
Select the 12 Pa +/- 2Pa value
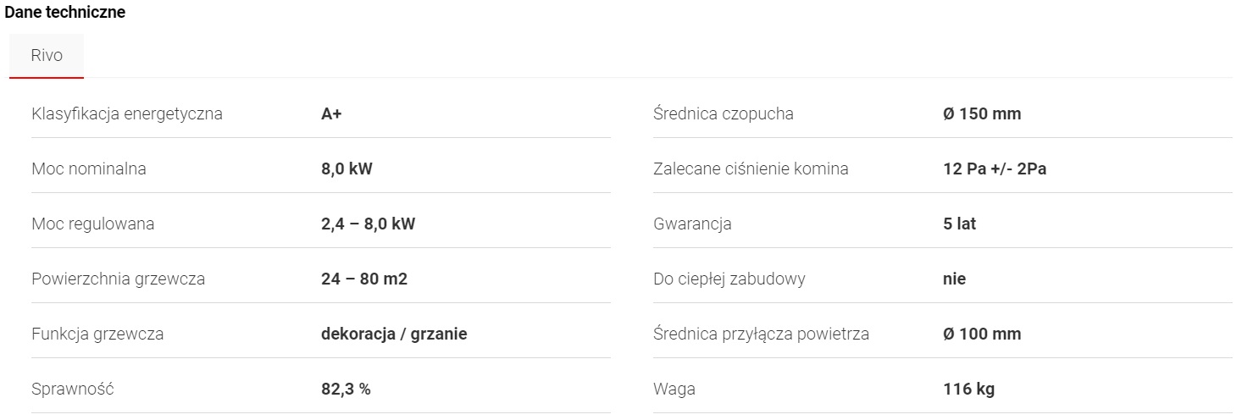tap(995, 169)
